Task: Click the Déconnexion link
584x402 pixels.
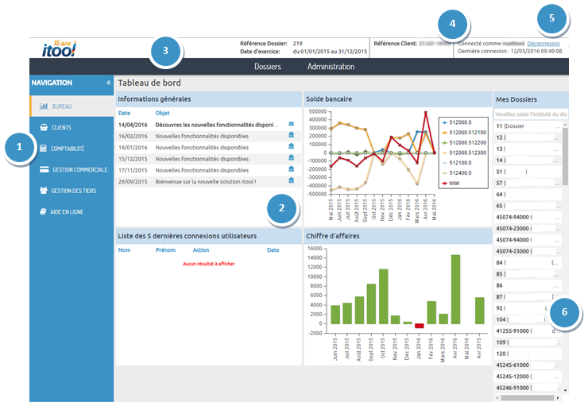Action: (543, 44)
